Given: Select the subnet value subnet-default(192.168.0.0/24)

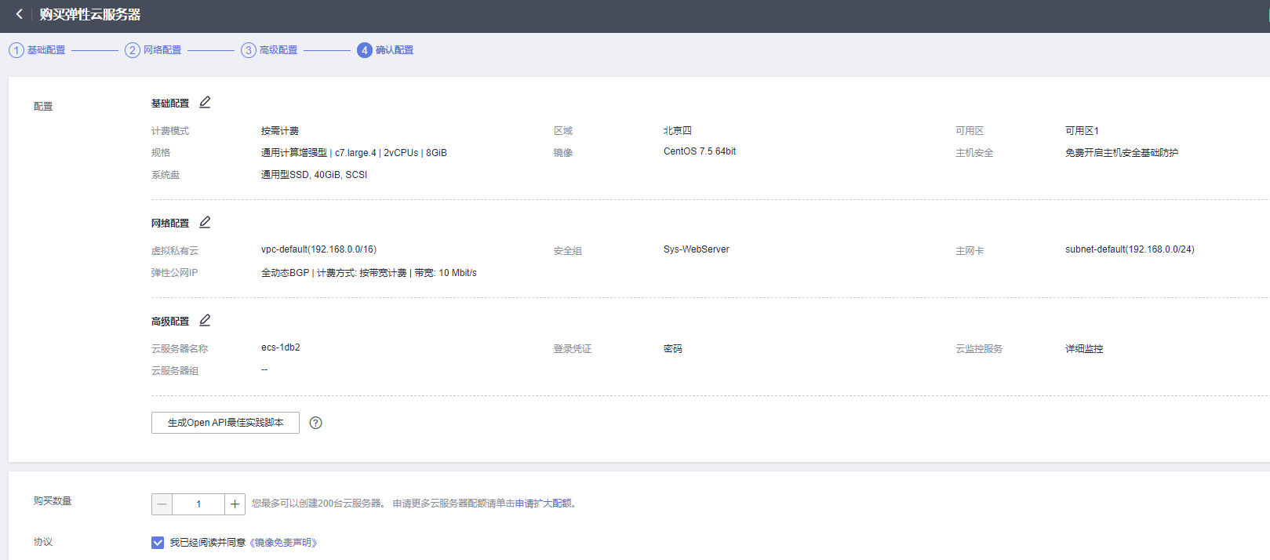Looking at the screenshot, I should pos(1130,249).
